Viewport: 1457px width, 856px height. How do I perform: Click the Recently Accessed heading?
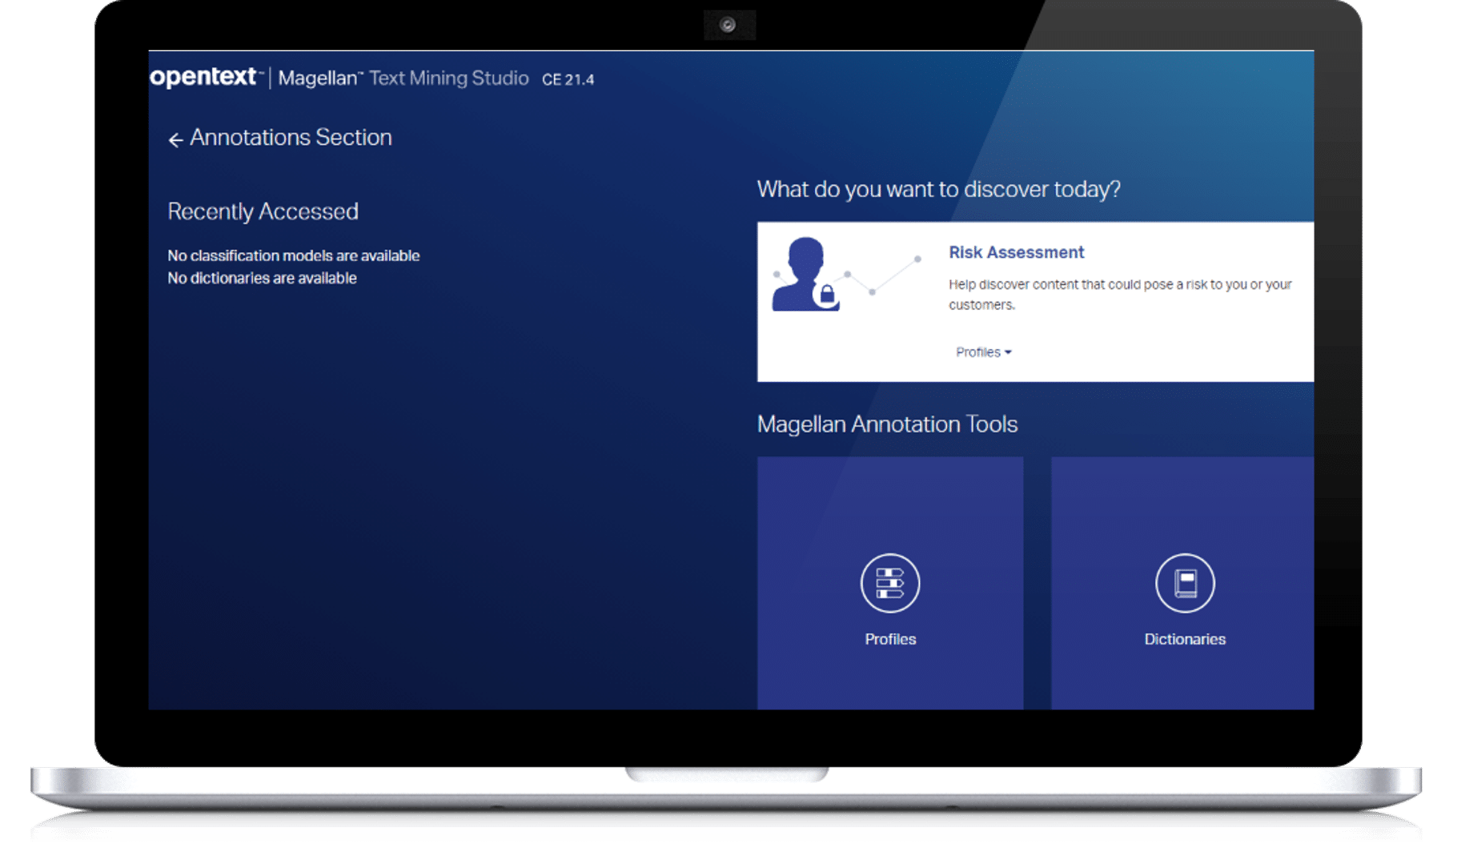click(263, 211)
